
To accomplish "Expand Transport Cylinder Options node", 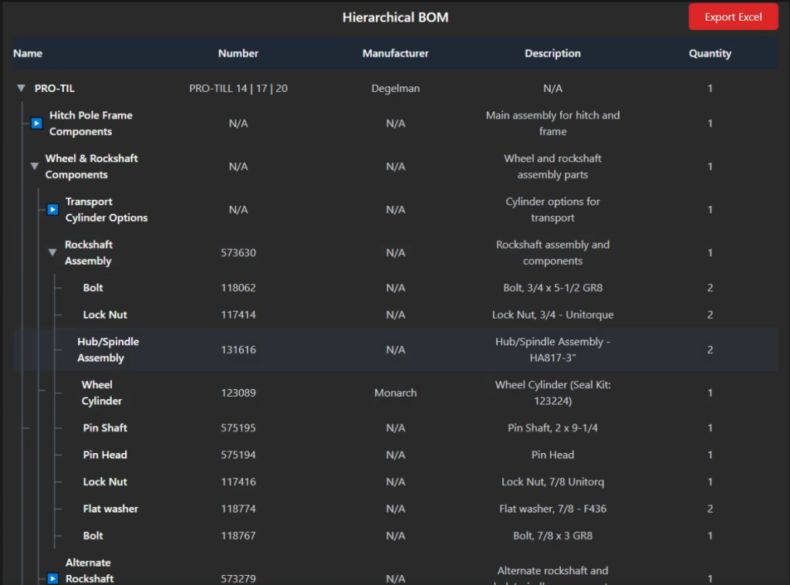I will [52, 209].
